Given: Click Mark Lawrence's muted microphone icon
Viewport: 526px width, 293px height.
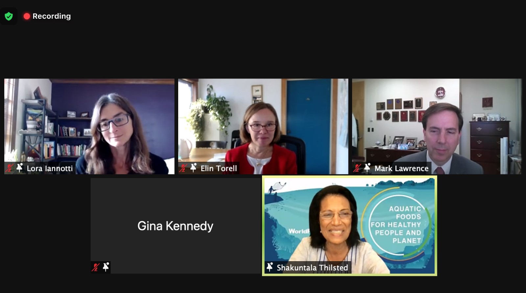Looking at the screenshot, I should [357, 168].
